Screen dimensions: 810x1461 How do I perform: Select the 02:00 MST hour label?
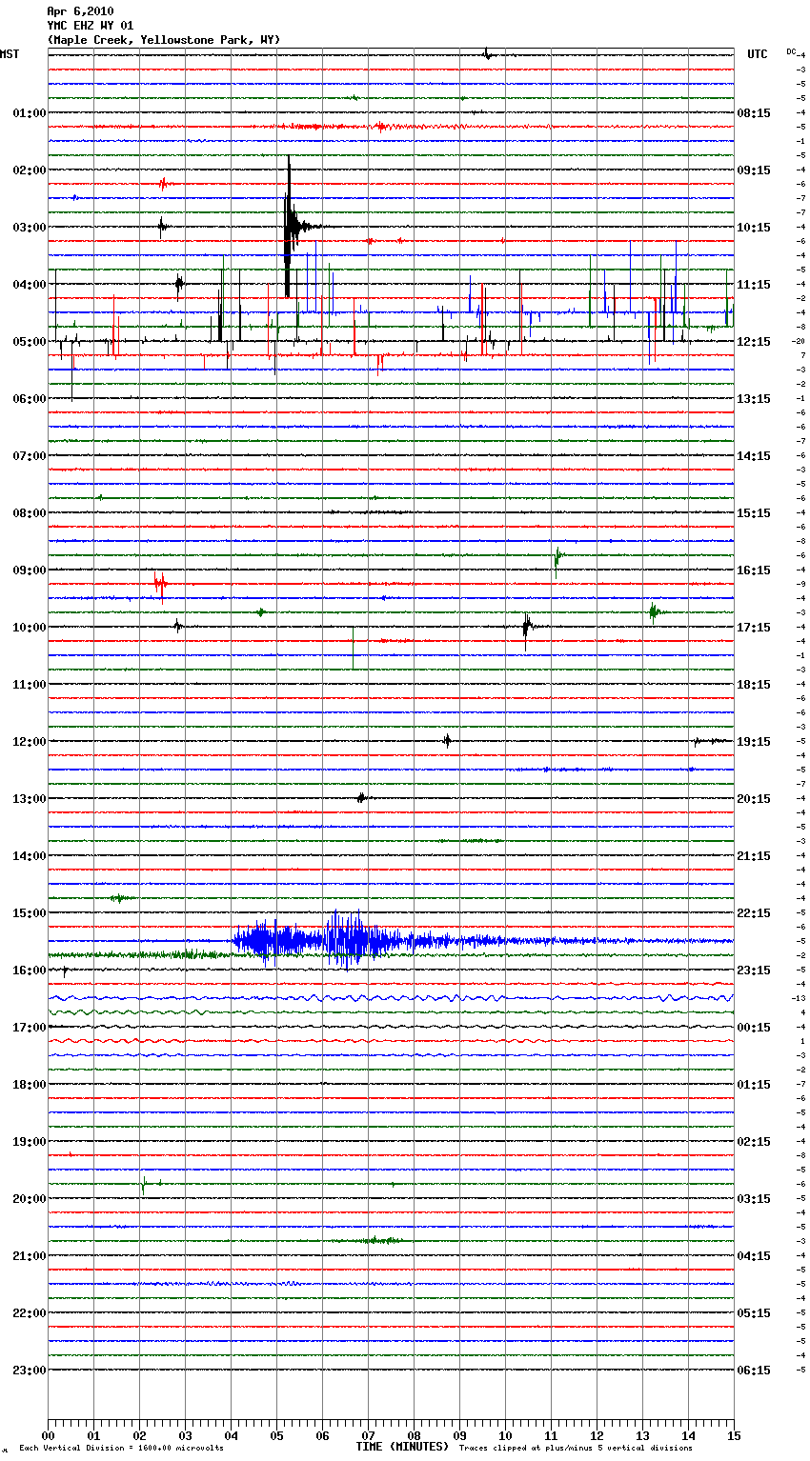point(30,170)
